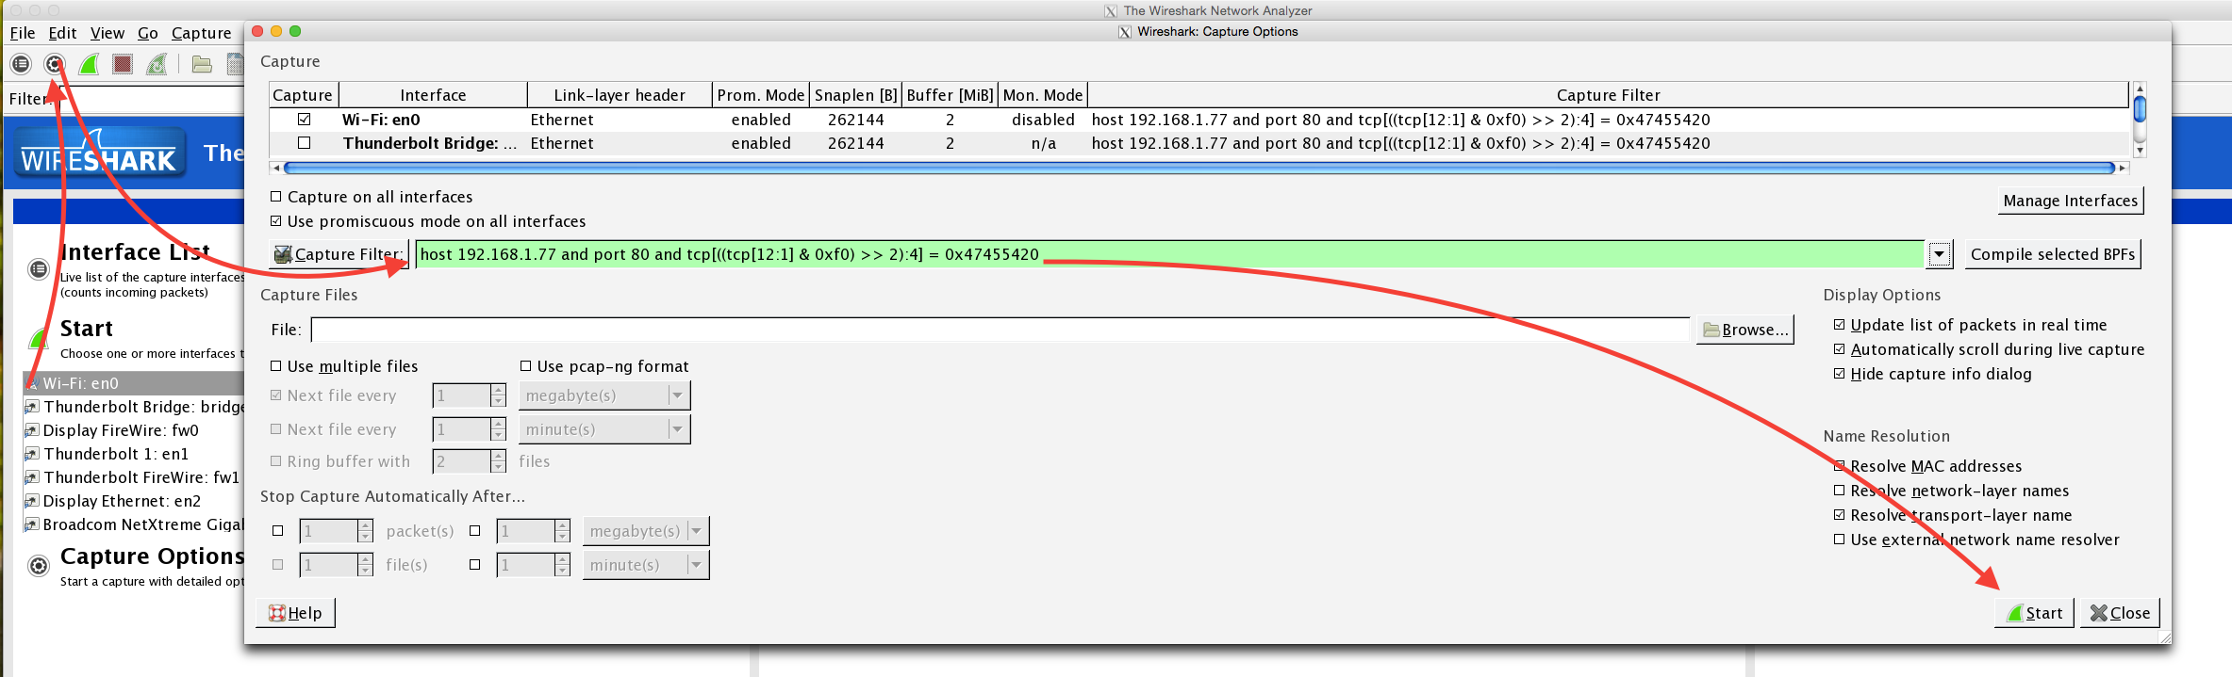Image resolution: width=2232 pixels, height=677 pixels.
Task: Click the Capture Options gear icon on the welcome page
Action: [39, 566]
